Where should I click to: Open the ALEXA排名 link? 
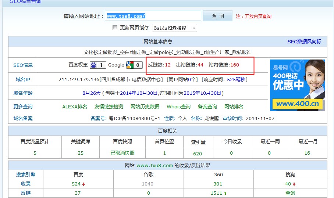coord(75,107)
